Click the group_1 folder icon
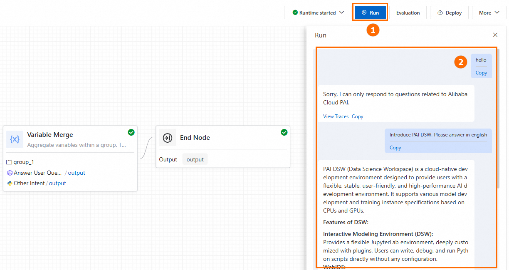Screen dimensions: 509x270 [9, 162]
